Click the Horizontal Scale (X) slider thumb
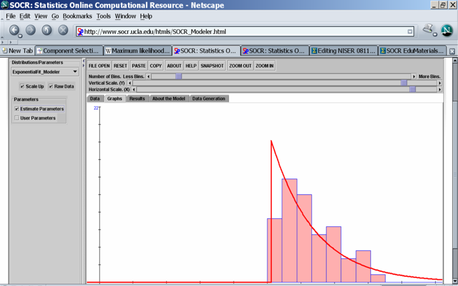 point(412,89)
